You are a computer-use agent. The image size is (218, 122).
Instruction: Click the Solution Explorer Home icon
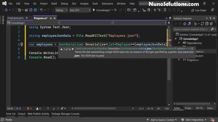coord(185,24)
